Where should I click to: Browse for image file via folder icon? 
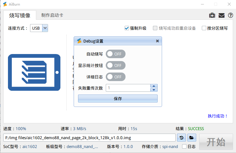[191, 137]
